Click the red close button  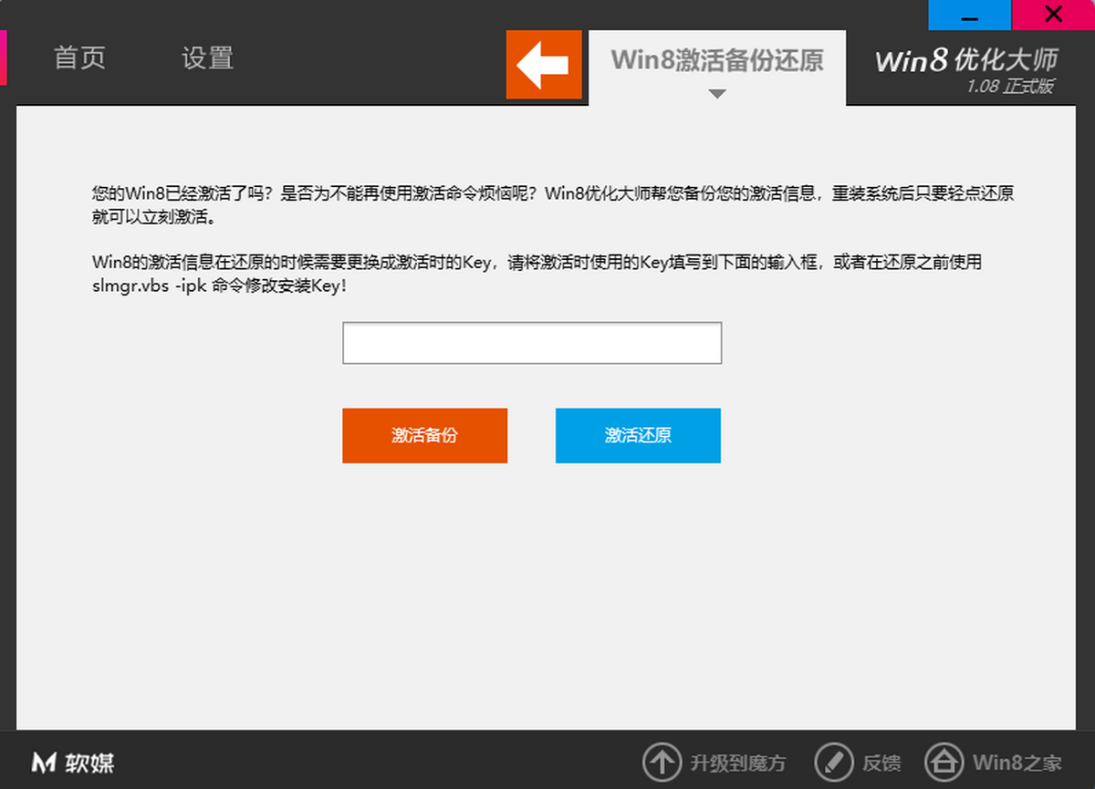click(1054, 16)
